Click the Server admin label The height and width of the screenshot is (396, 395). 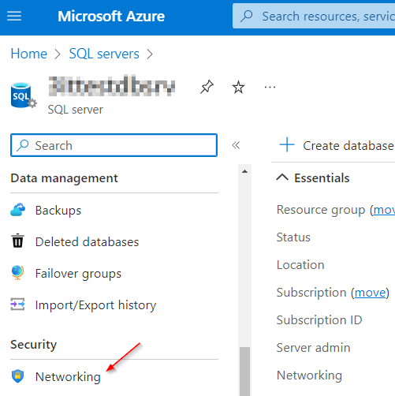pyautogui.click(x=314, y=348)
